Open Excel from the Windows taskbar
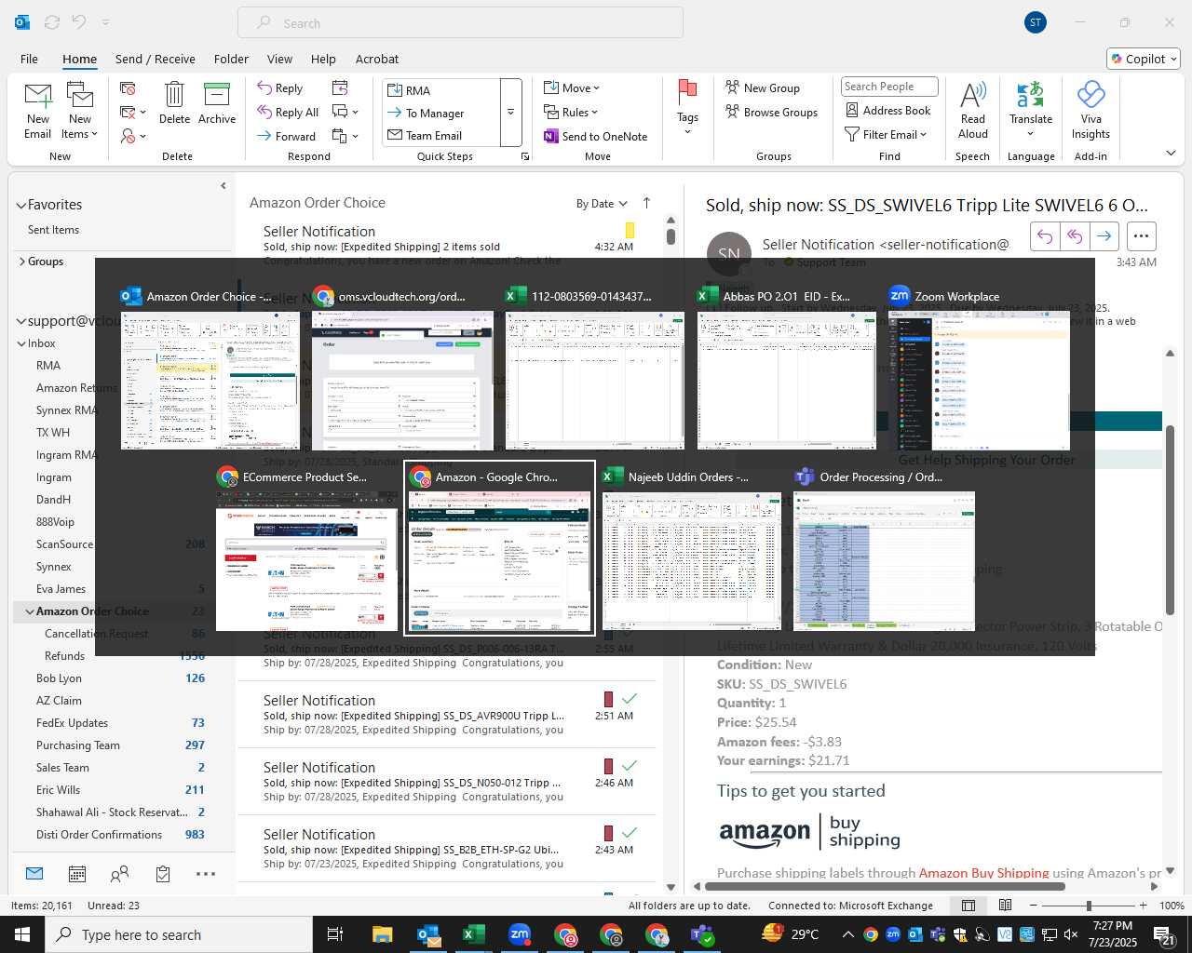This screenshot has height=953, width=1192. click(x=474, y=934)
